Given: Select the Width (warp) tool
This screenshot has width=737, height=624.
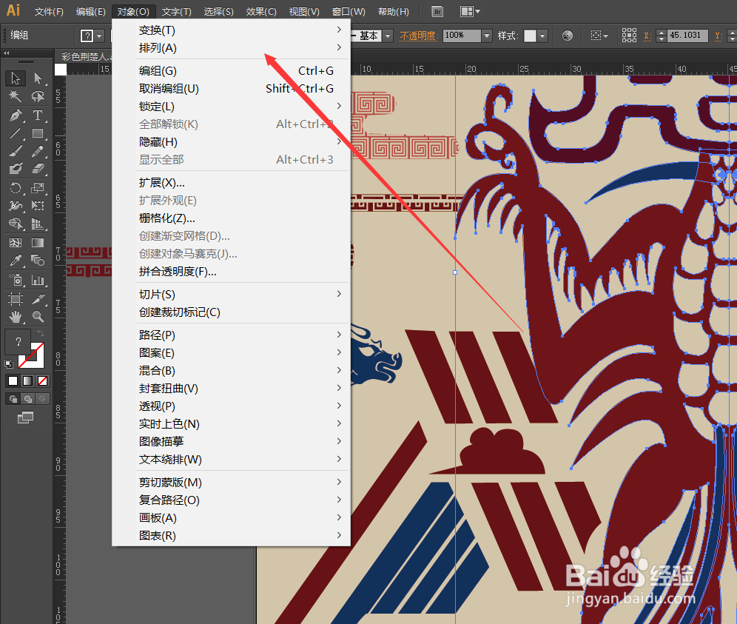Looking at the screenshot, I should [x=16, y=206].
